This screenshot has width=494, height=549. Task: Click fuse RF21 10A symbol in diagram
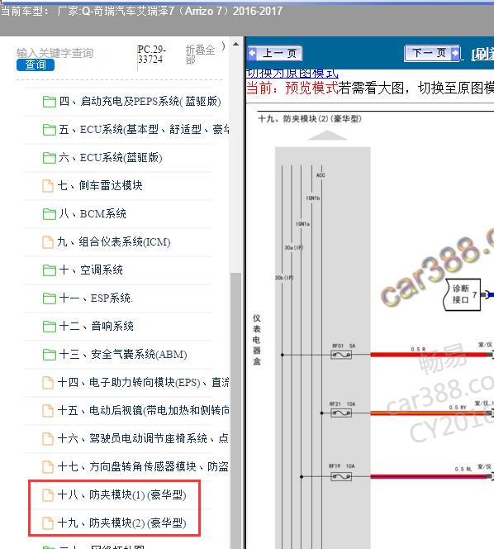coord(341,413)
